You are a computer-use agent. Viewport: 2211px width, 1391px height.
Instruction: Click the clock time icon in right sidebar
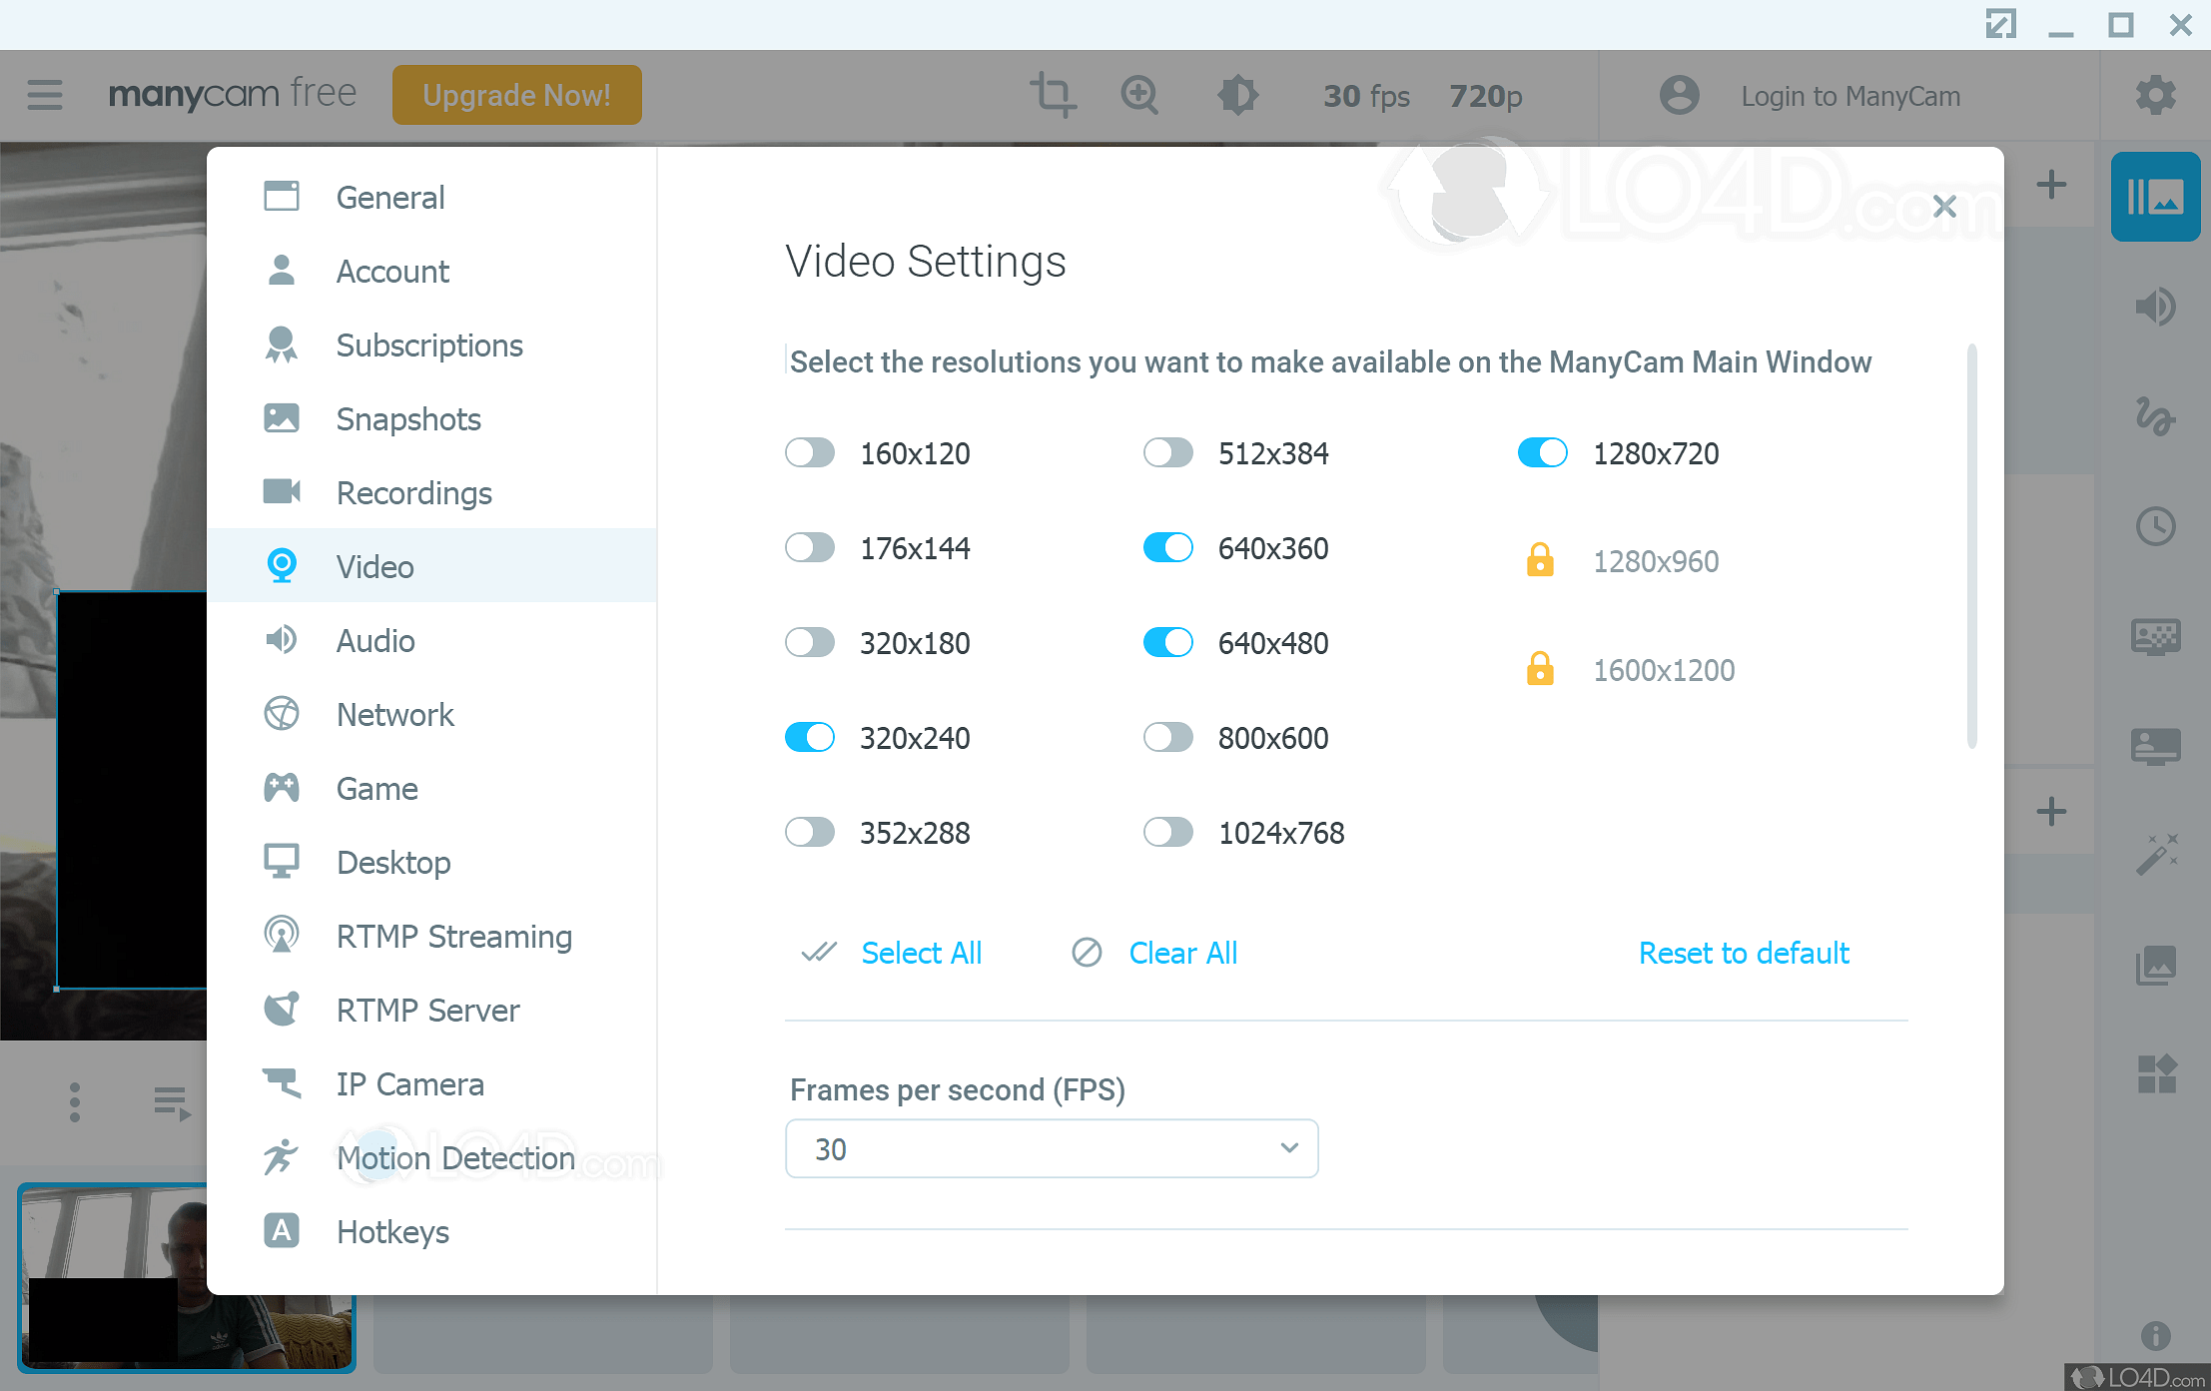point(2155,526)
